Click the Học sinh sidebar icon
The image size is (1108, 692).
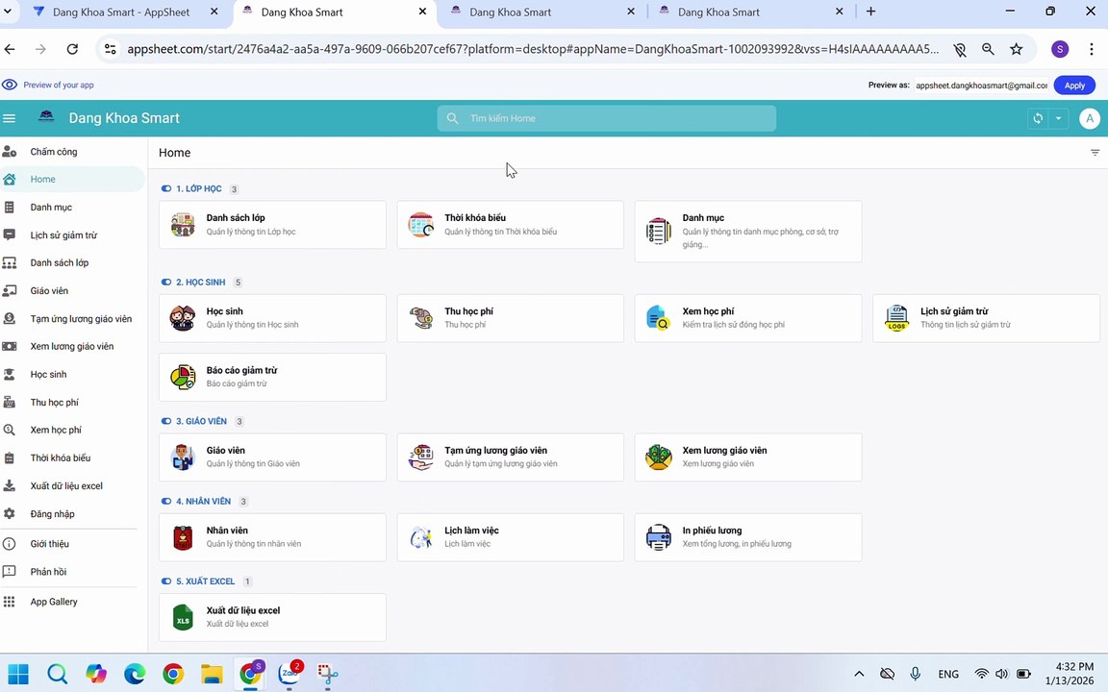(x=10, y=374)
